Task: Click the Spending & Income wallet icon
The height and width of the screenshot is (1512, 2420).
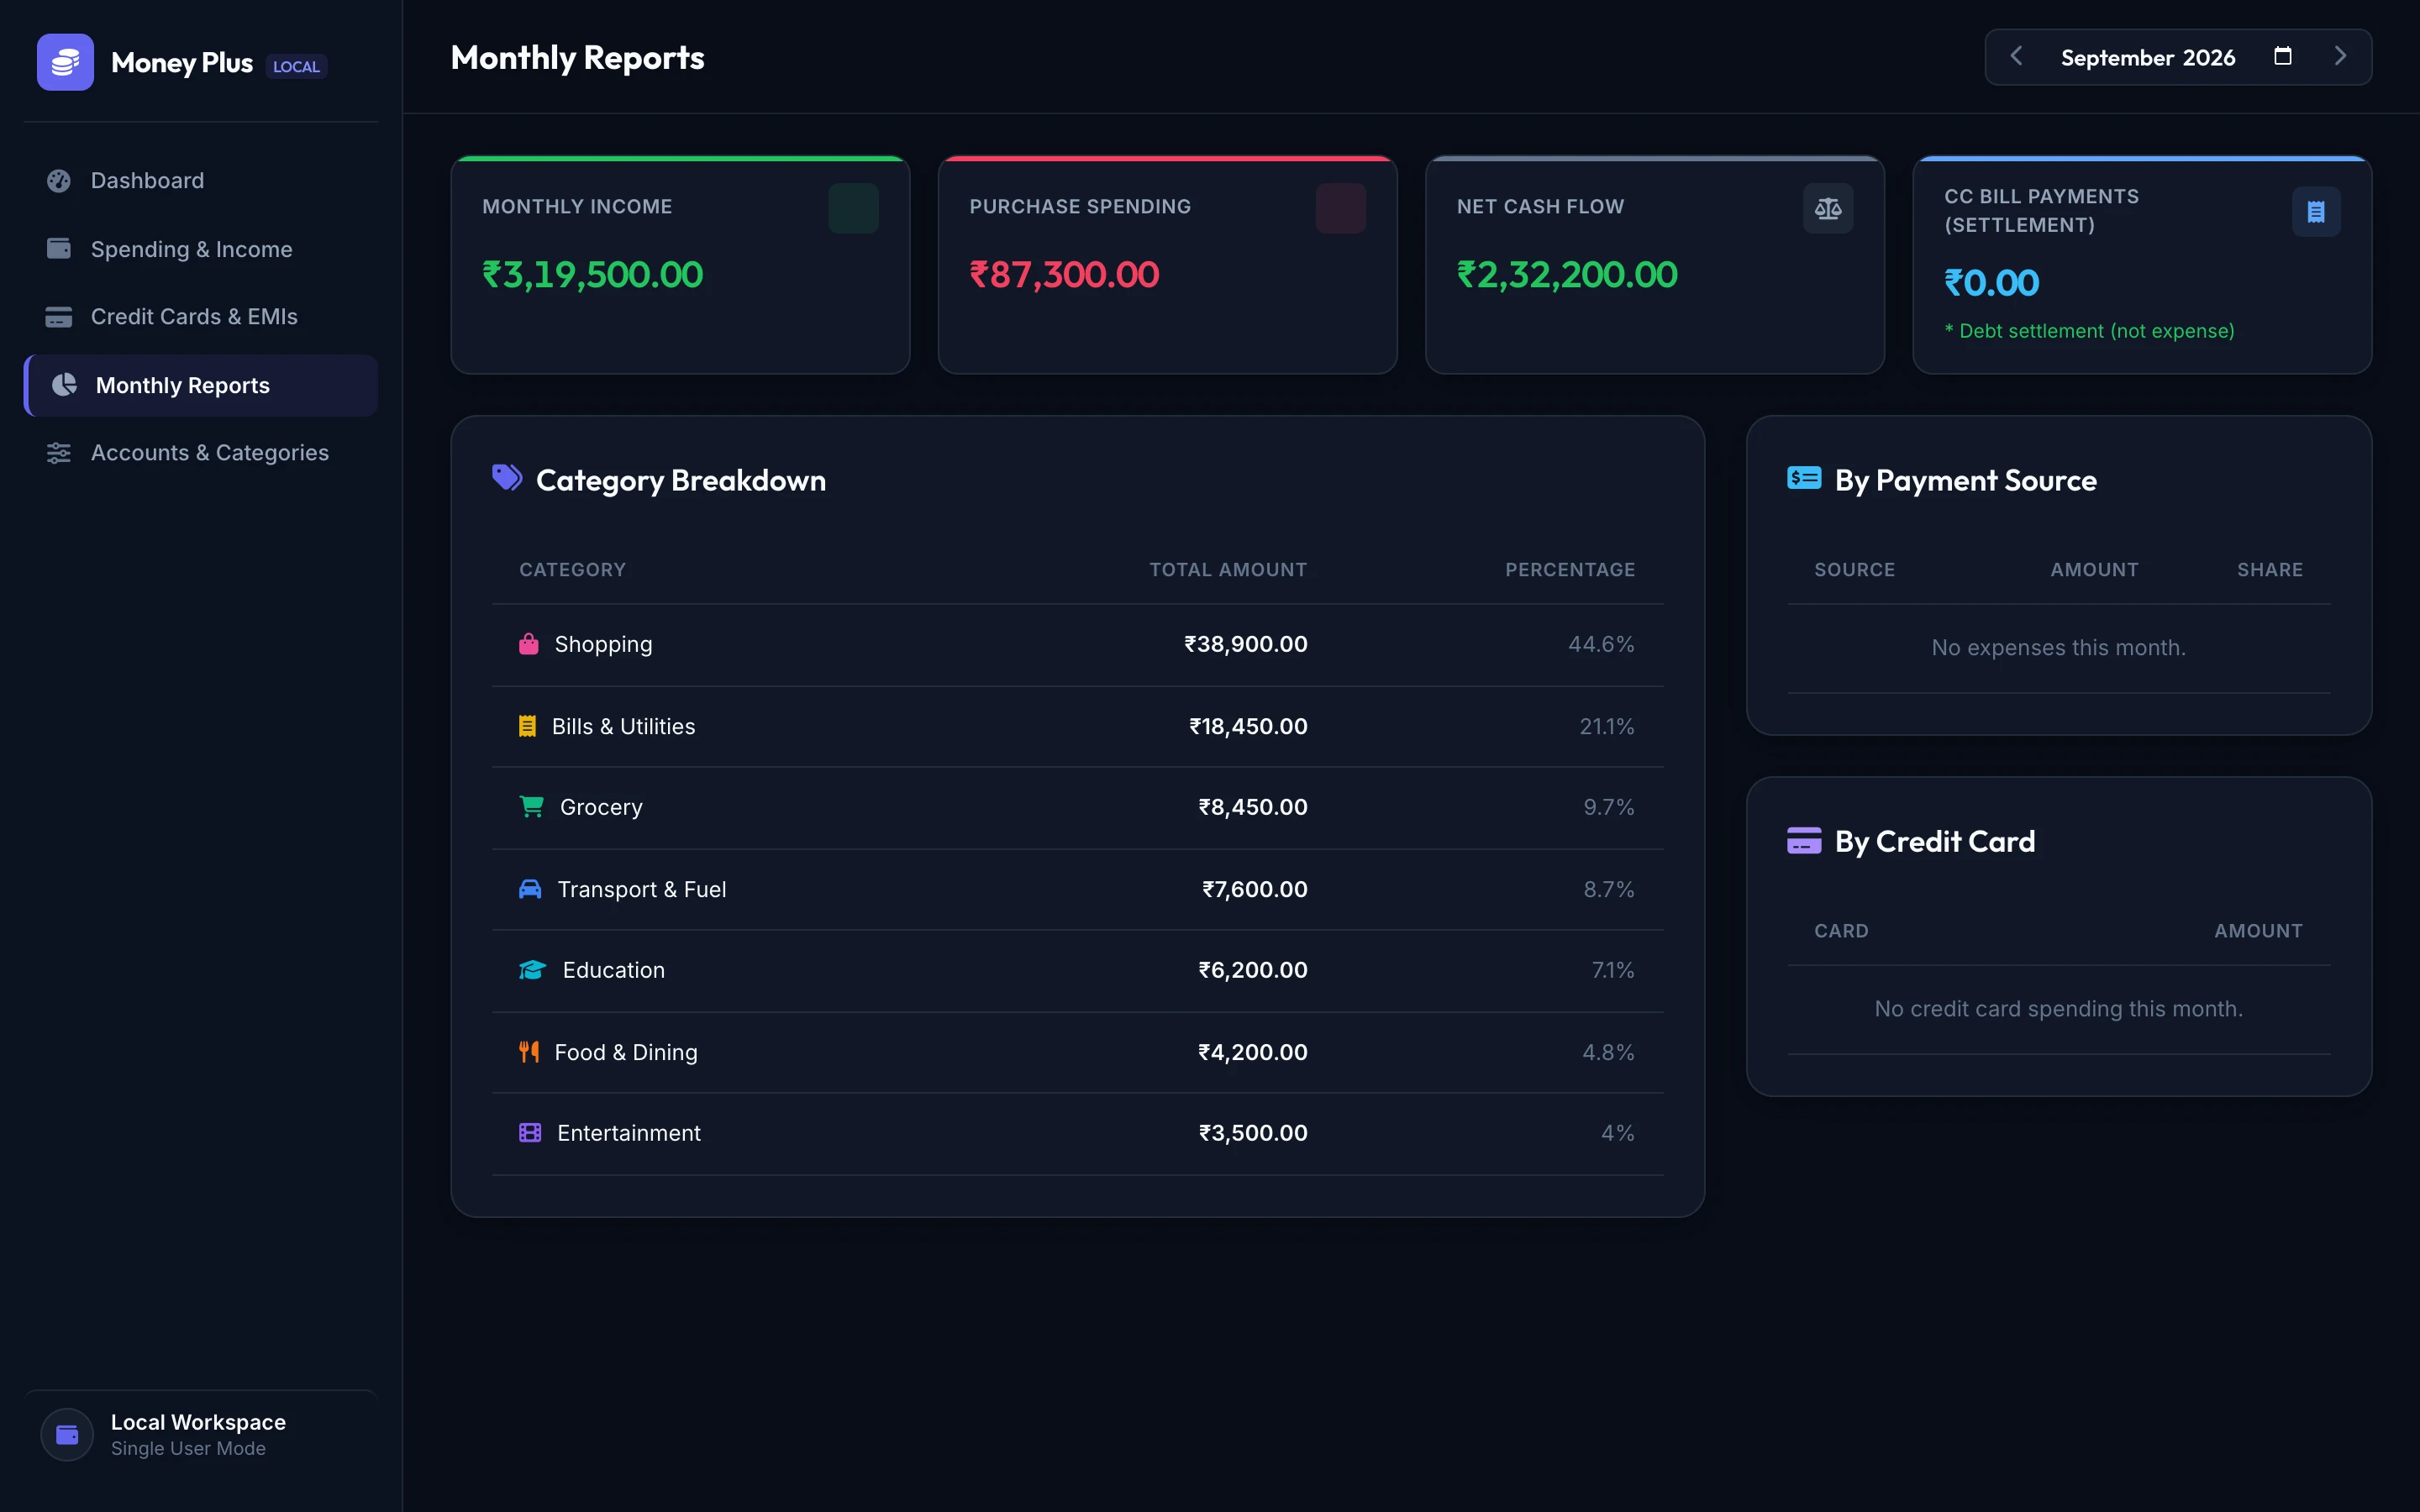Action: [59, 248]
